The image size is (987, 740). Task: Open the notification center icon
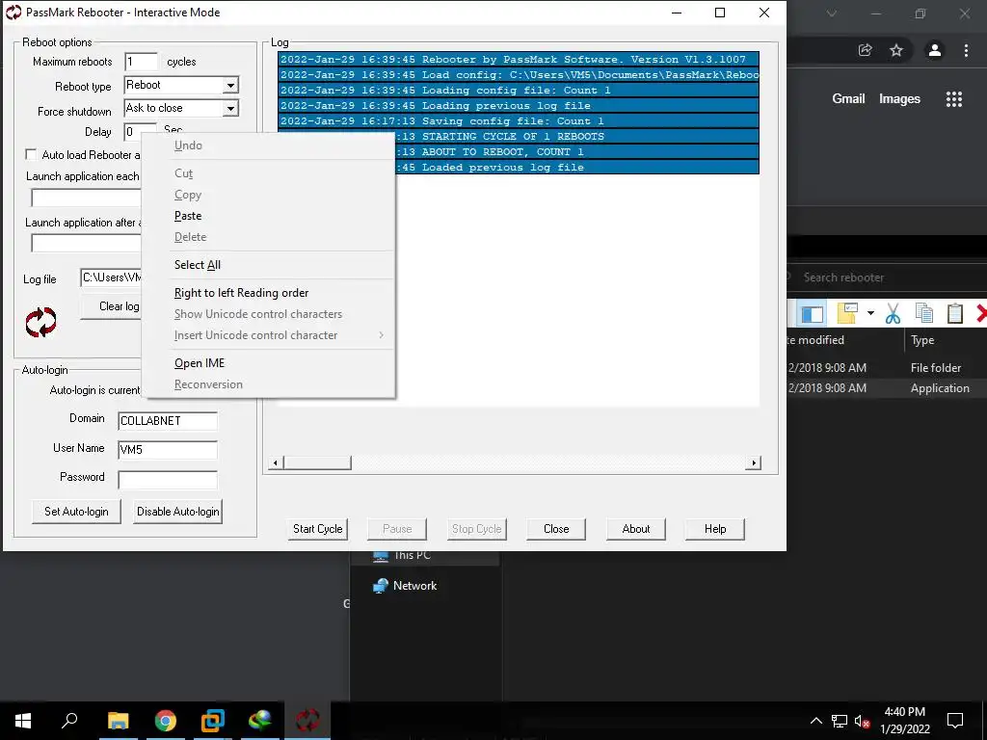955,721
